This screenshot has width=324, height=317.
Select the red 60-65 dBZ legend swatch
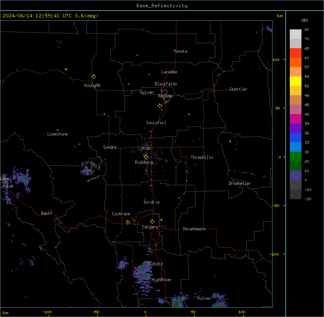coord(295,53)
